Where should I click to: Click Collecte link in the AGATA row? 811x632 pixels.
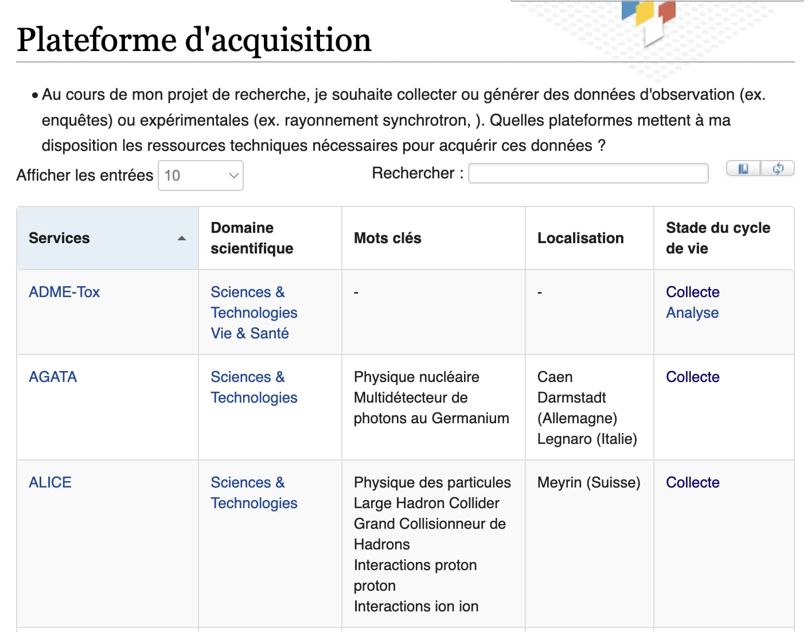[x=692, y=377]
